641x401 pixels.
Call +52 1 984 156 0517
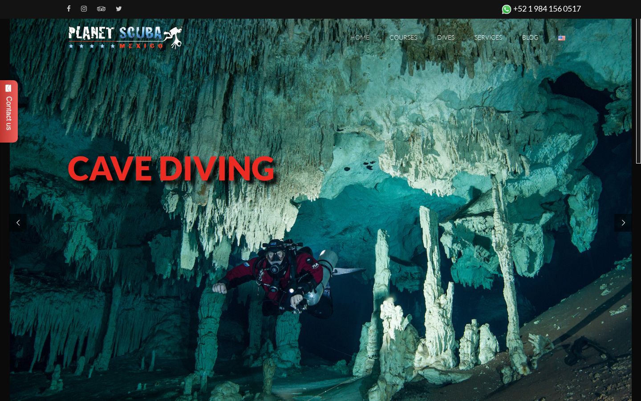point(547,8)
